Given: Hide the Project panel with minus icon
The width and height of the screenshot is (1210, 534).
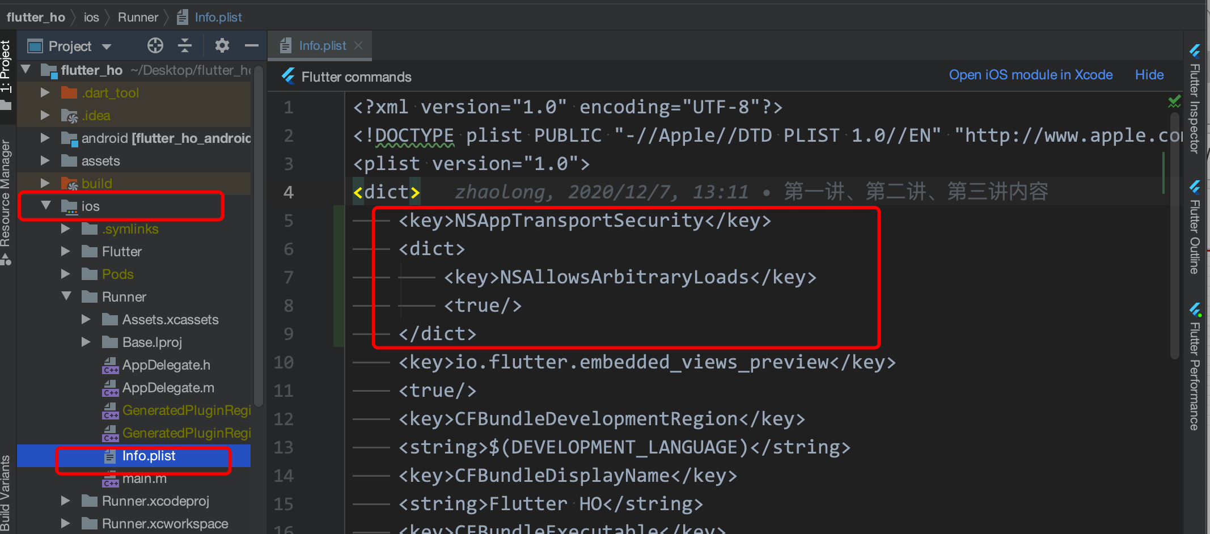Looking at the screenshot, I should (252, 45).
